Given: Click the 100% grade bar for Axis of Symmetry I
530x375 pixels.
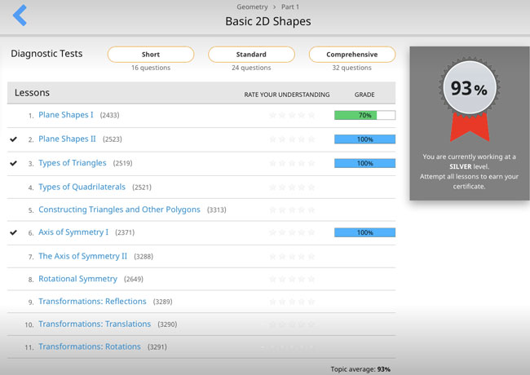Looking at the screenshot, I should (364, 232).
